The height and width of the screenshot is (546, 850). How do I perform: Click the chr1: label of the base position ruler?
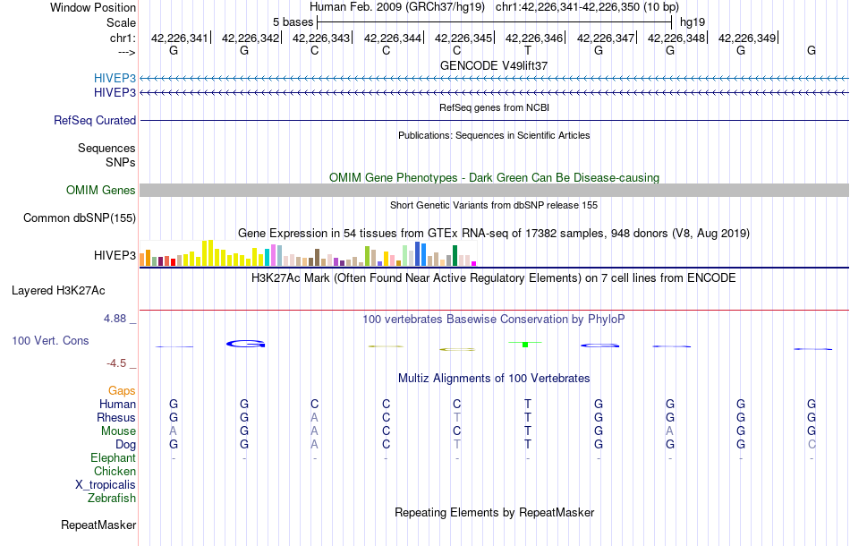tap(123, 38)
